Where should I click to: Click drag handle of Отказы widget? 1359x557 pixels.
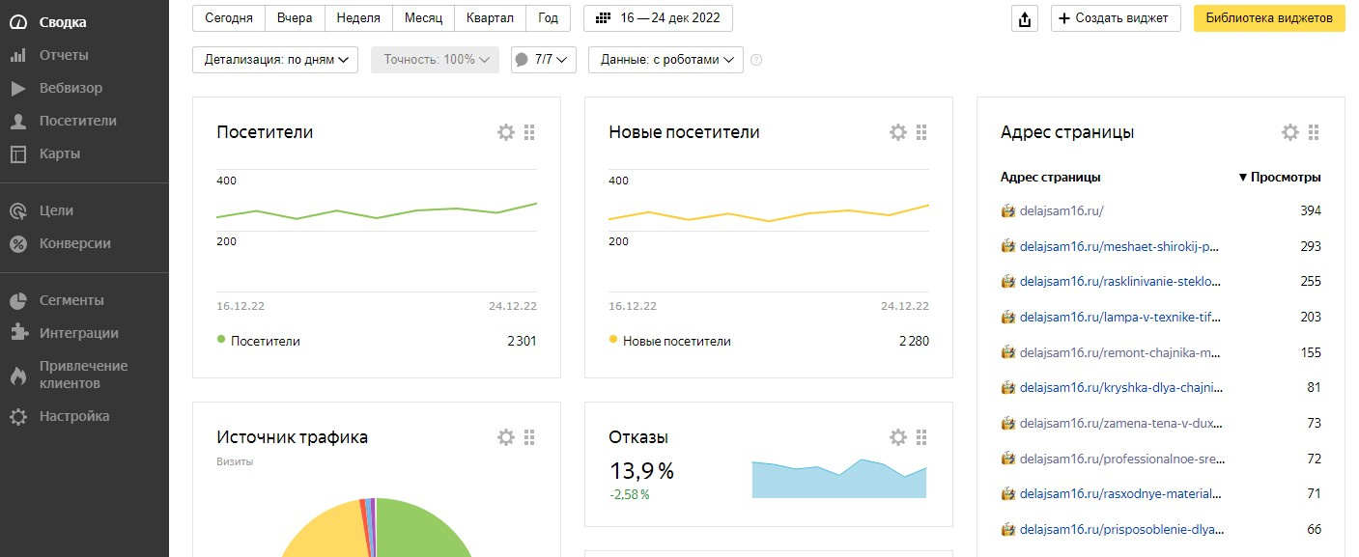tap(921, 437)
